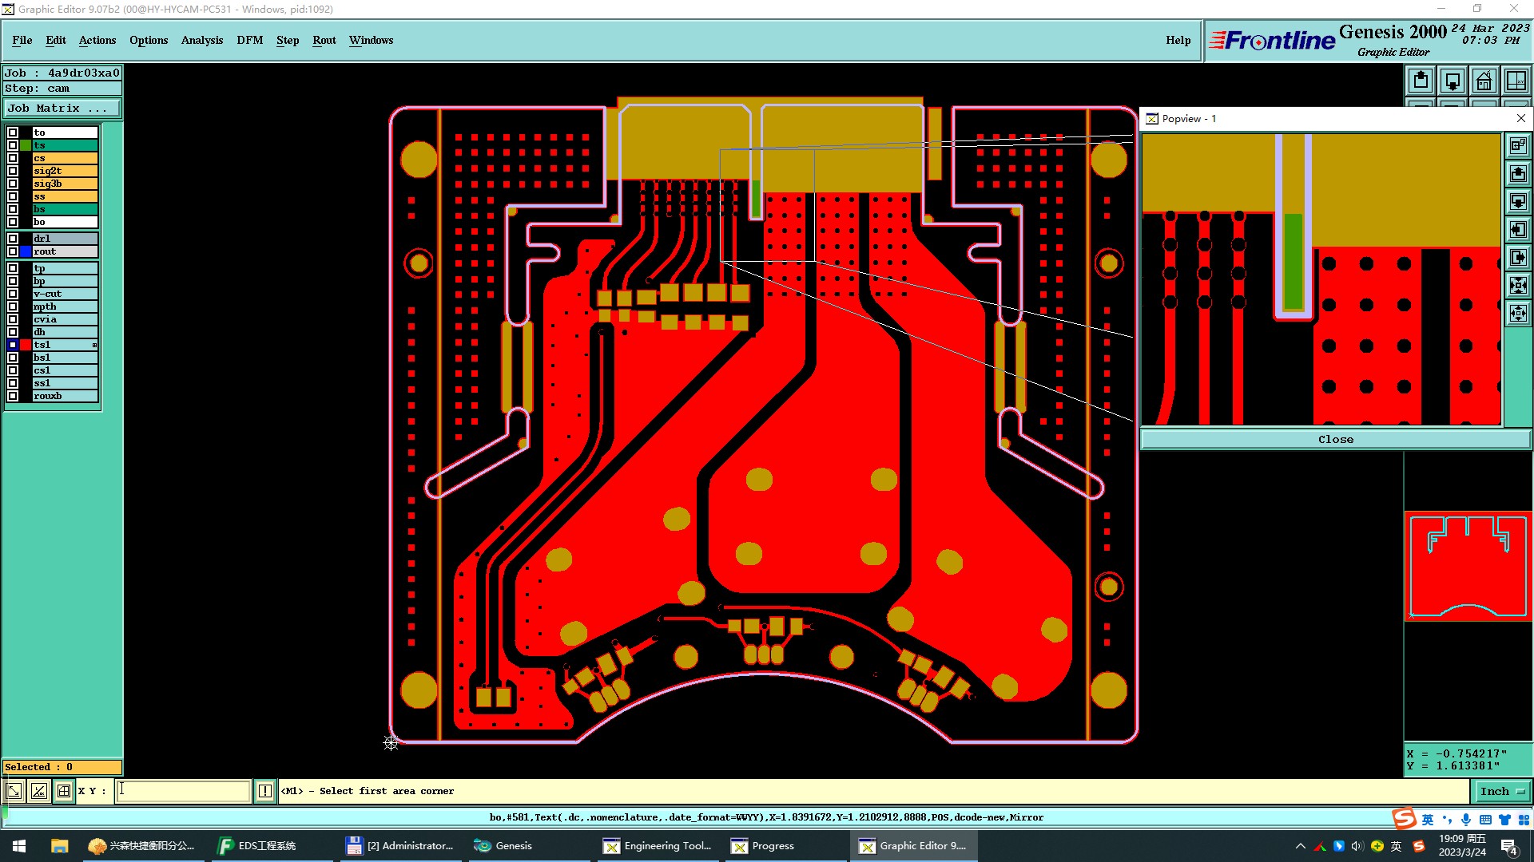Click the pan up icon in toolbar
This screenshot has height=862, width=1534.
[1421, 81]
